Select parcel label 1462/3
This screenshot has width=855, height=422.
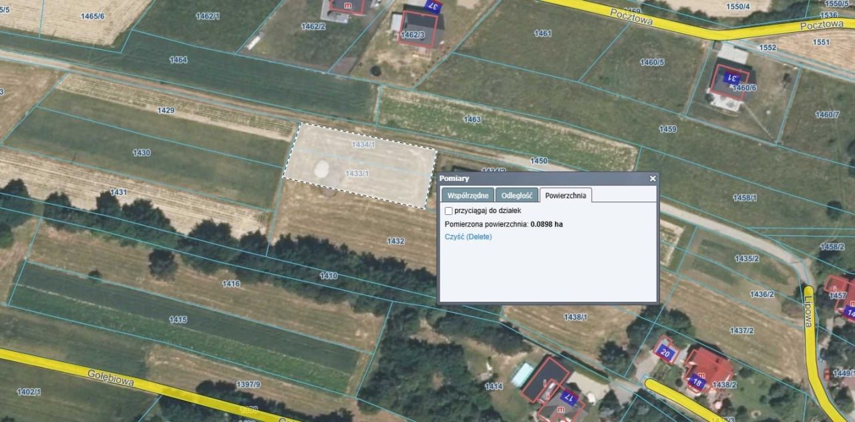pyautogui.click(x=413, y=34)
